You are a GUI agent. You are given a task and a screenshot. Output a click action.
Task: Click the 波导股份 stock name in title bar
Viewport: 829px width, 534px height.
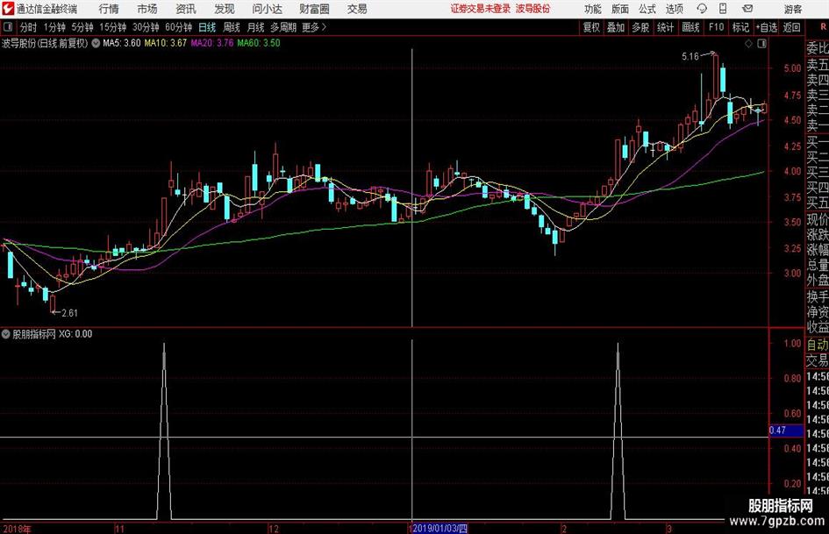pos(533,9)
